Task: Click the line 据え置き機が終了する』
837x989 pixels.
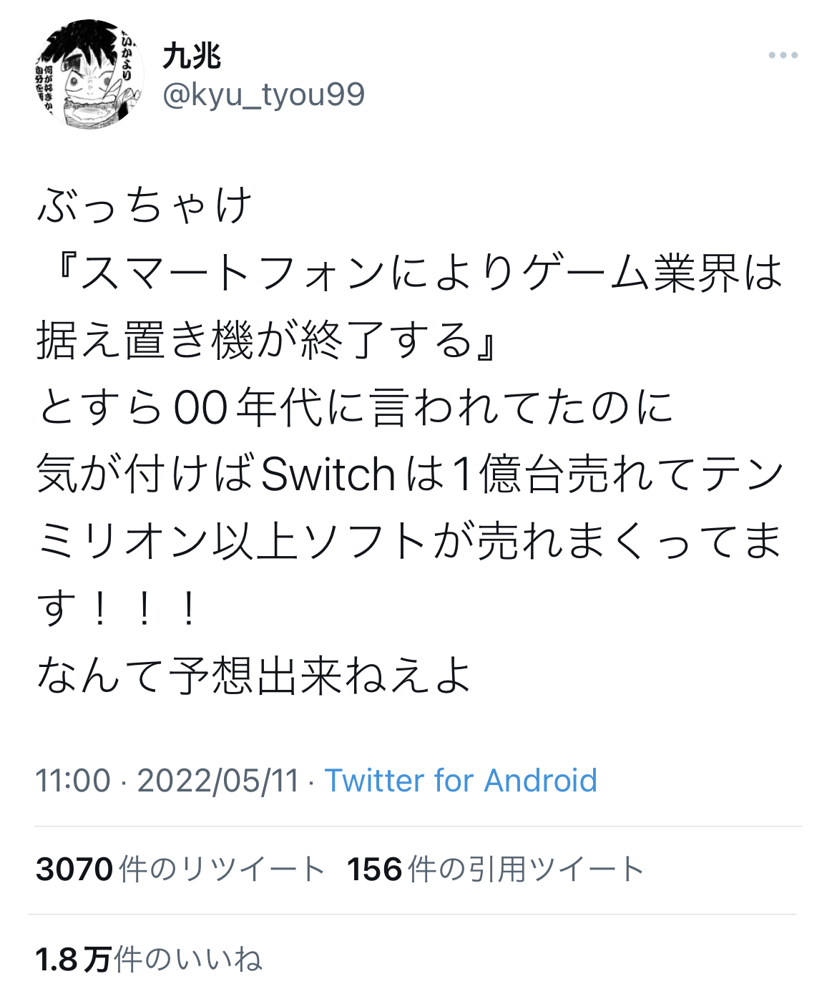Action: (x=266, y=340)
